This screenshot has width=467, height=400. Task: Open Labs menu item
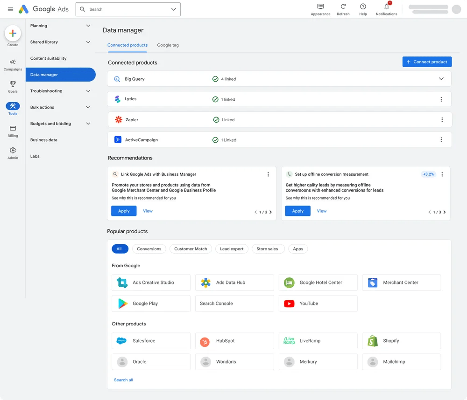(35, 156)
